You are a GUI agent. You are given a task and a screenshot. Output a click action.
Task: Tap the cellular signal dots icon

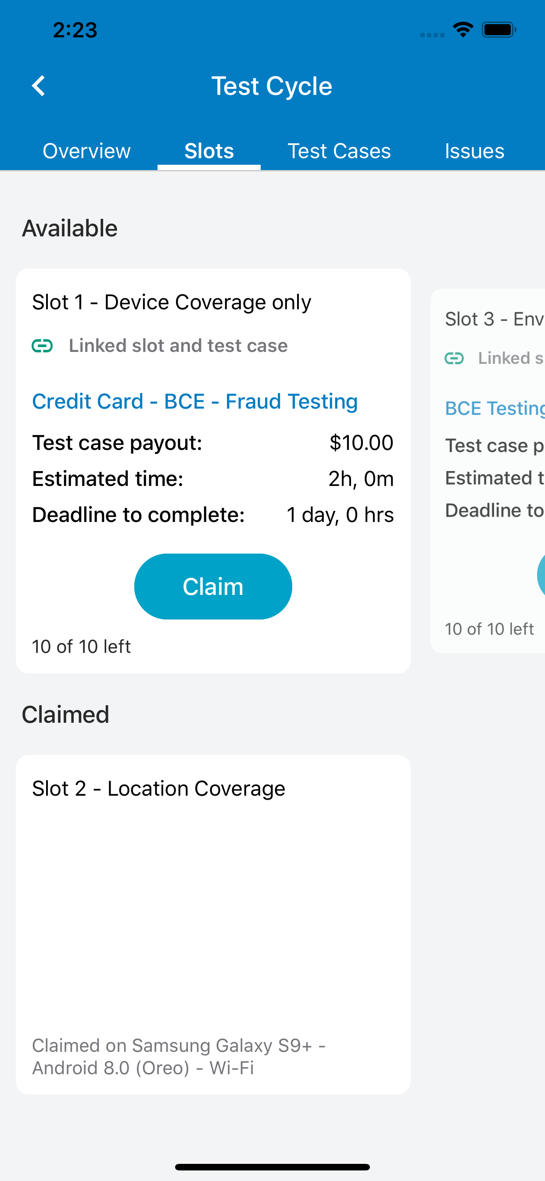432,35
